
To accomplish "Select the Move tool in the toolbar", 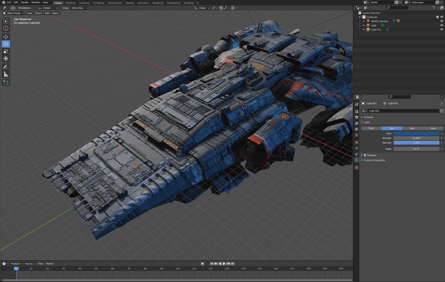I will click(x=6, y=37).
